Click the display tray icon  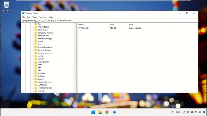click(184, 112)
